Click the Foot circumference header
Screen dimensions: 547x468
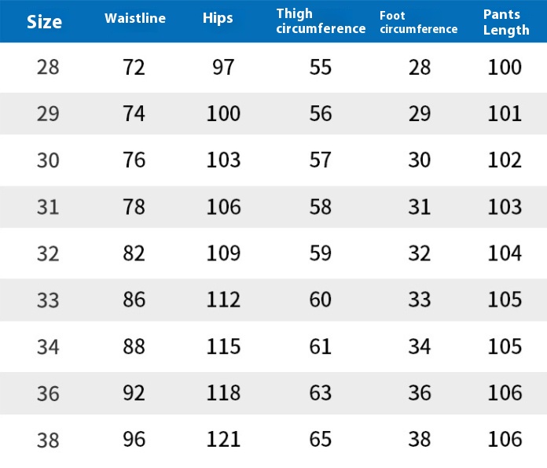418,22
